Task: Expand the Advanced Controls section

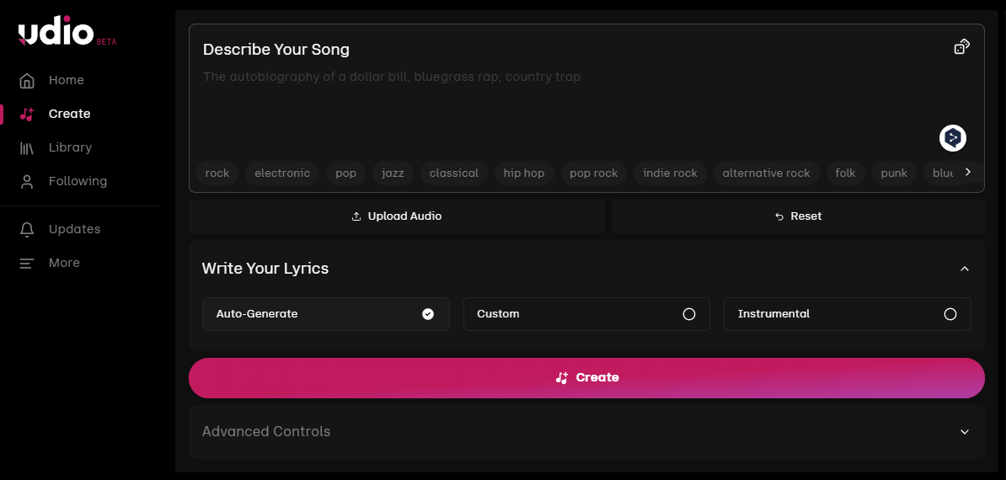Action: (x=965, y=432)
